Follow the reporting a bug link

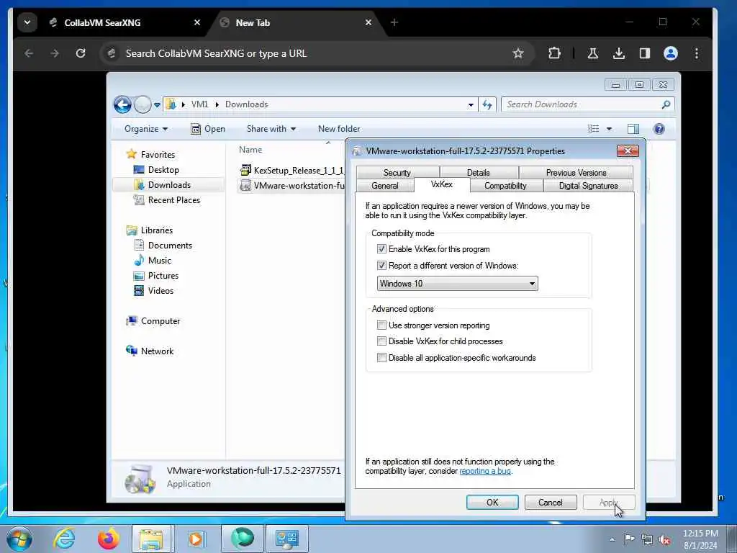click(x=484, y=471)
